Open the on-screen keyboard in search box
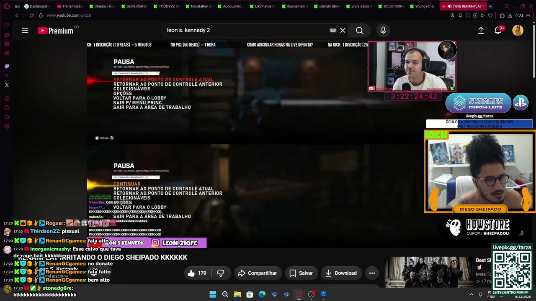The image size is (536, 301). point(333,30)
